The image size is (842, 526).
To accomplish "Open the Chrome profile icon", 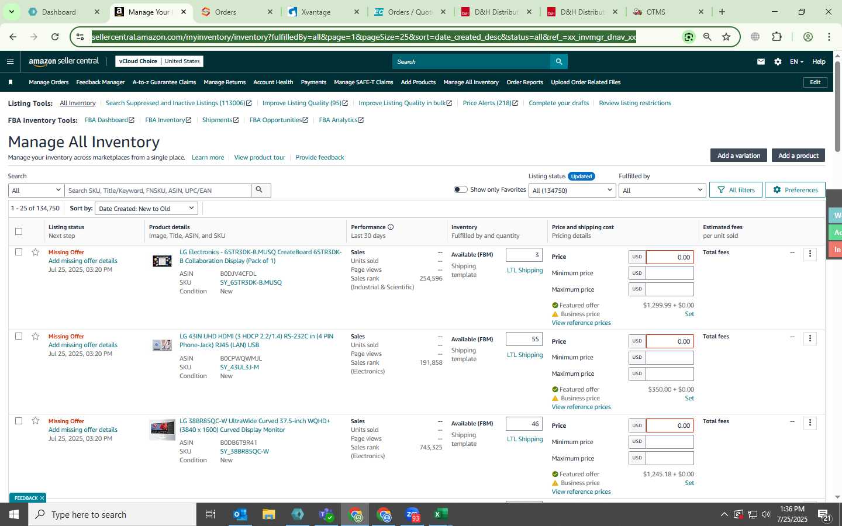I will pos(808,37).
